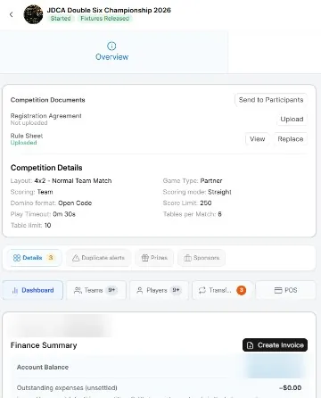Click the Players 9+ count badge
The height and width of the screenshot is (398, 321).
[x=176, y=290]
